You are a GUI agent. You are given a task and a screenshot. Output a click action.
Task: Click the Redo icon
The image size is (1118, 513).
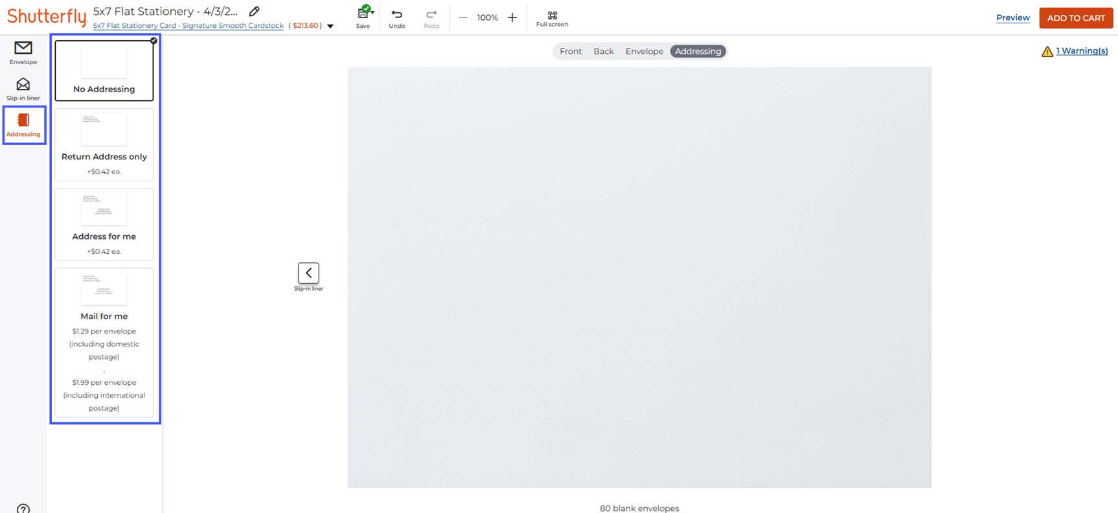click(431, 18)
